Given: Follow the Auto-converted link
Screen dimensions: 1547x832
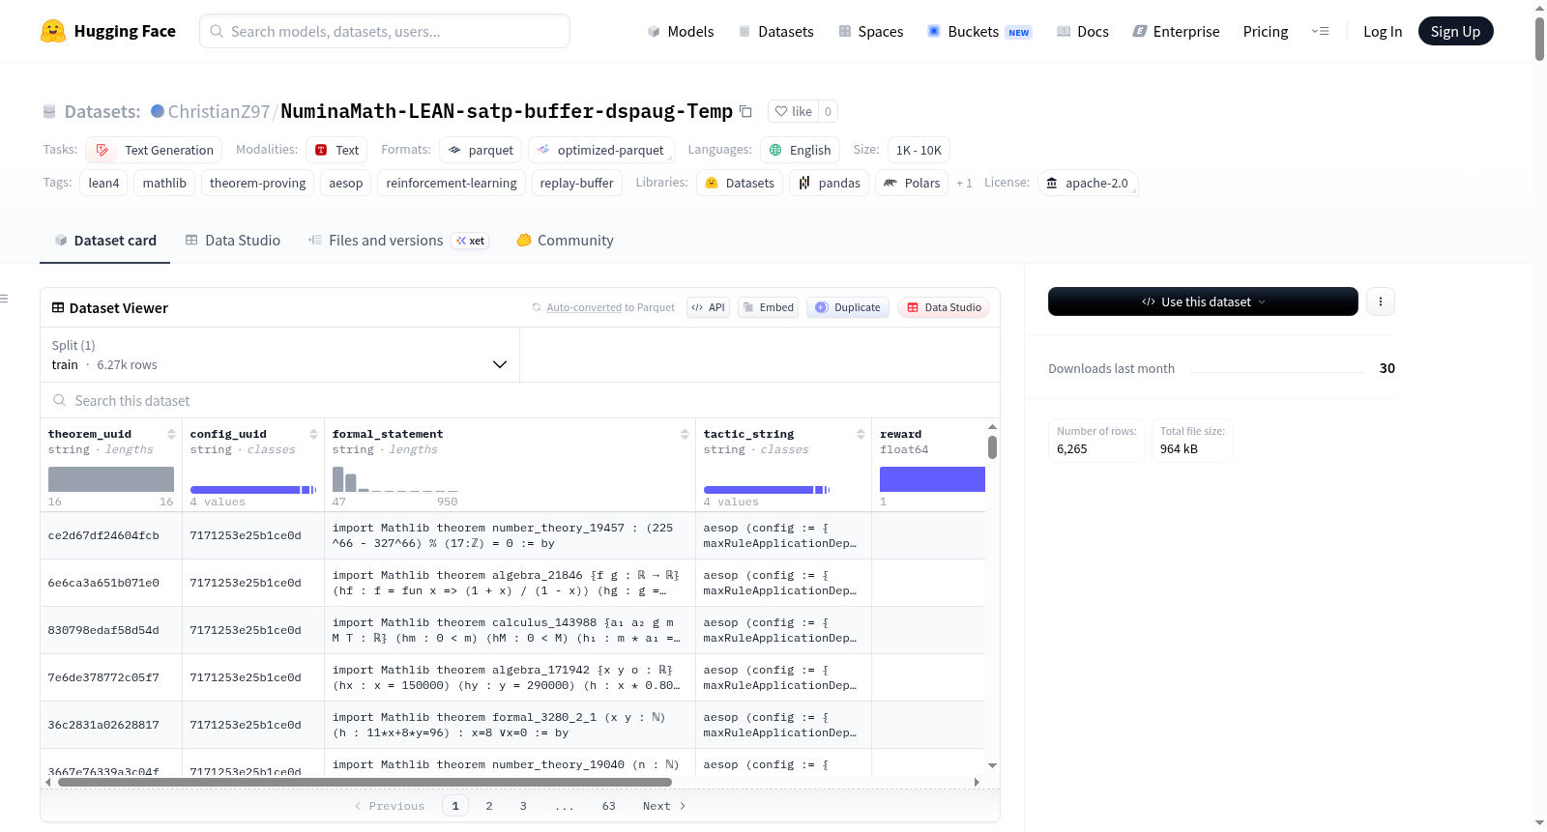Looking at the screenshot, I should tap(584, 307).
